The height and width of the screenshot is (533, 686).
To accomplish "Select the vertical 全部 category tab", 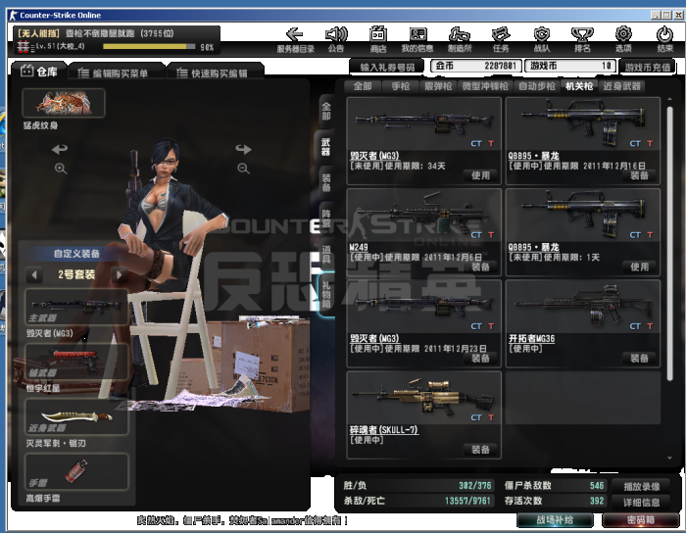I will [326, 111].
